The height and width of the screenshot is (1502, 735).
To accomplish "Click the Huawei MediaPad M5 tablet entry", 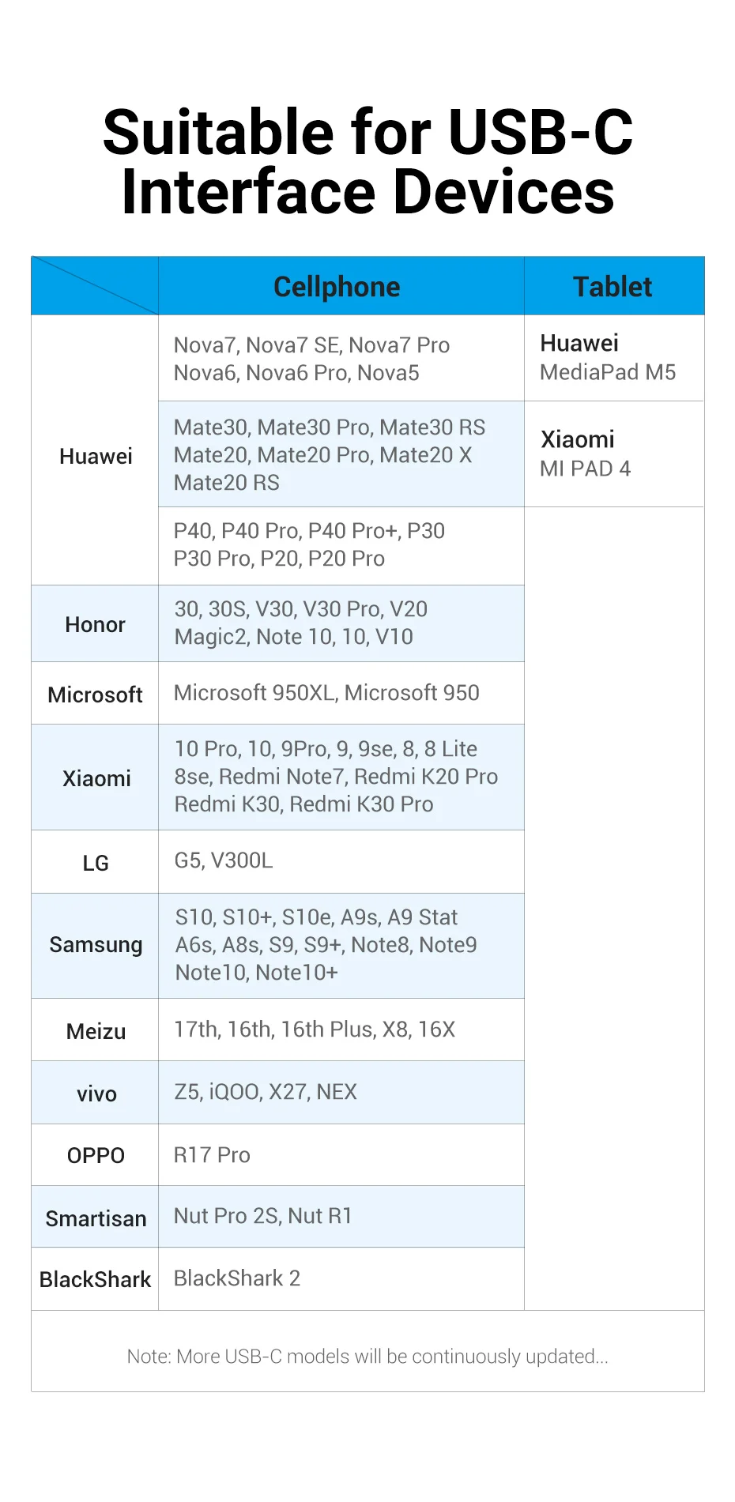I will point(608,358).
